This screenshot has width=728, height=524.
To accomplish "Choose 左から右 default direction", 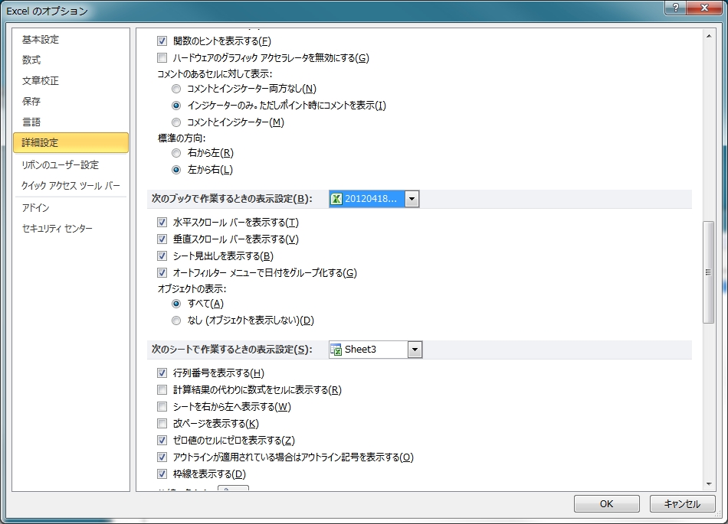I will pyautogui.click(x=176, y=170).
